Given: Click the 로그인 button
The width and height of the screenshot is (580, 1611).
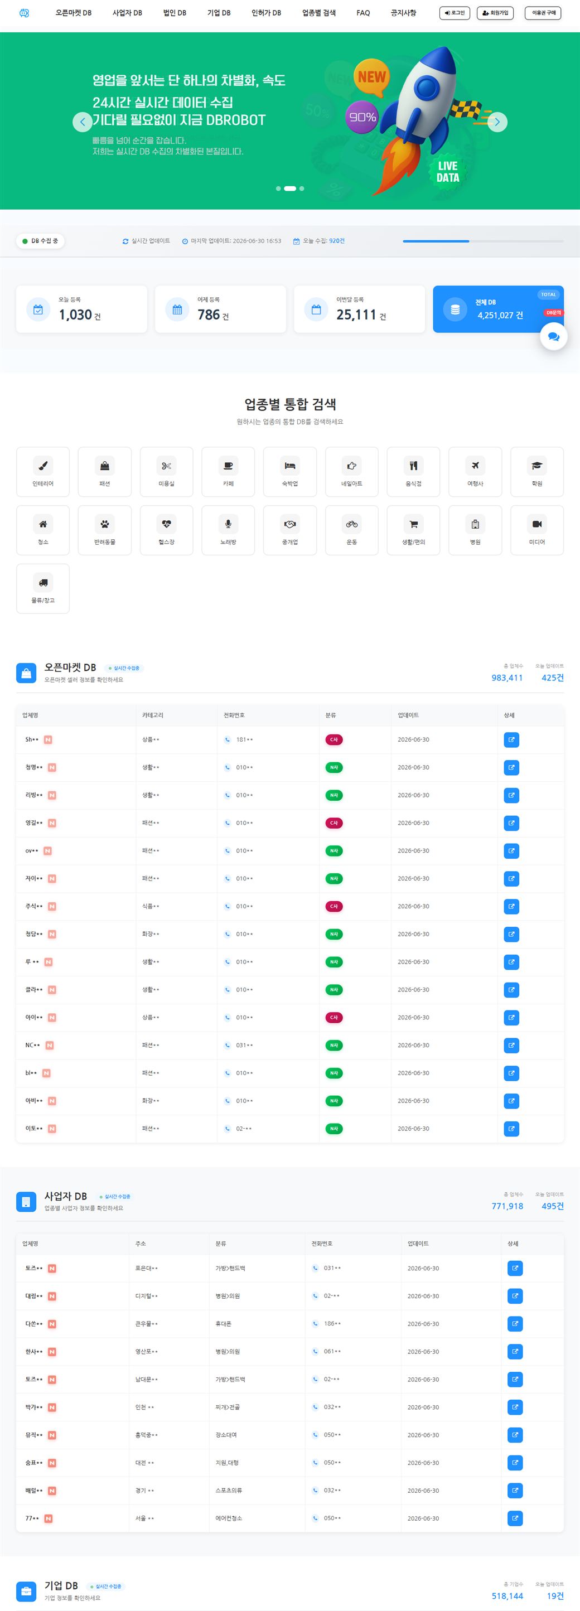Looking at the screenshot, I should pos(454,12).
